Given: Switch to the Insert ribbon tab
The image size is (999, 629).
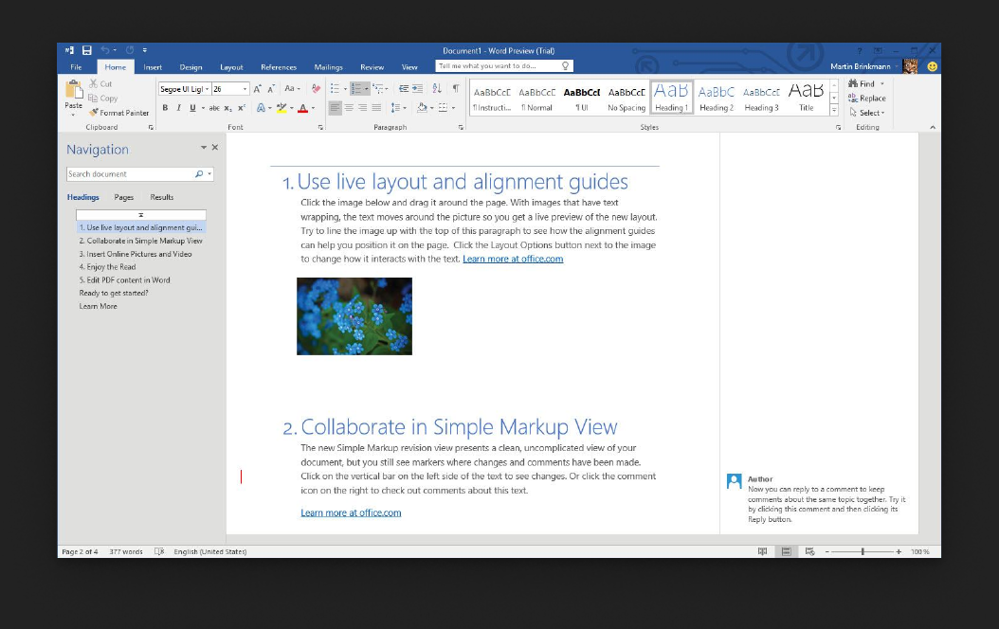Looking at the screenshot, I should pos(153,67).
